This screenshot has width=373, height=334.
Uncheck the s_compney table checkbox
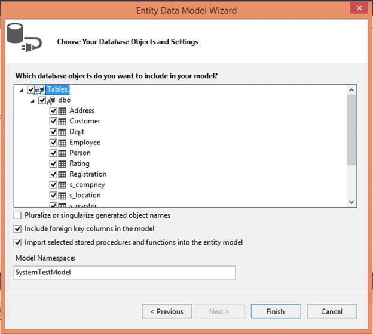click(53, 185)
